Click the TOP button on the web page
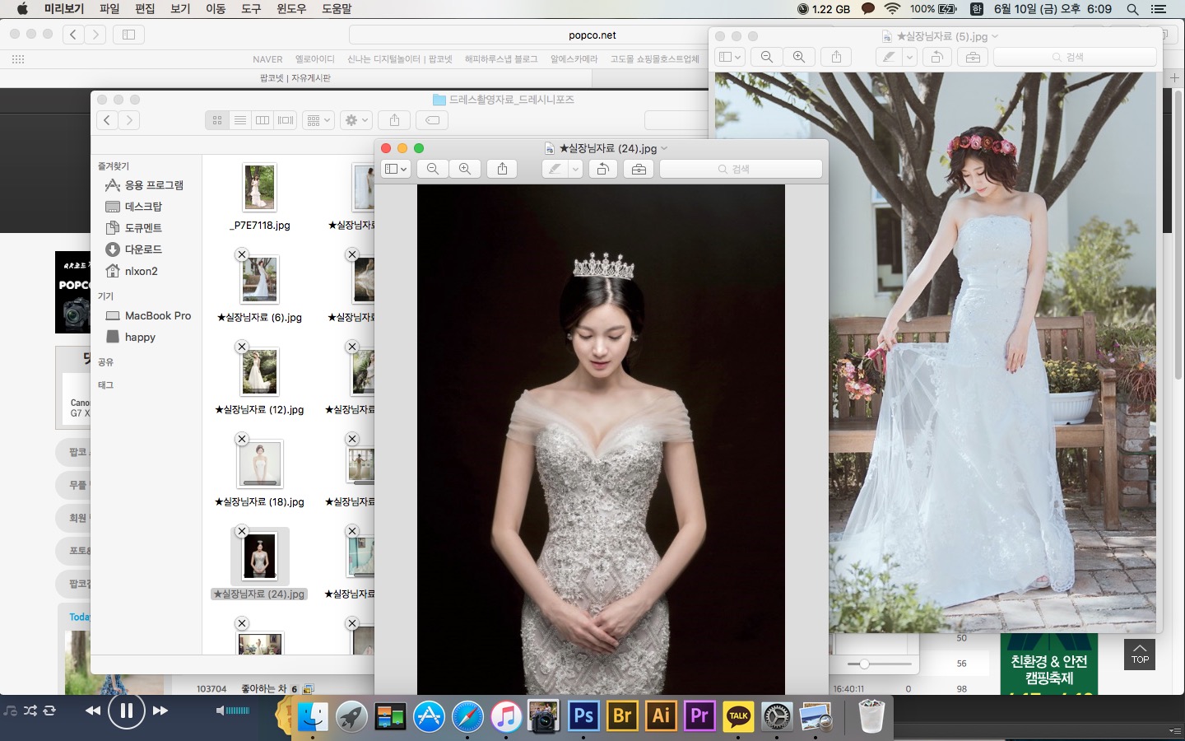Image resolution: width=1185 pixels, height=741 pixels. tap(1140, 655)
